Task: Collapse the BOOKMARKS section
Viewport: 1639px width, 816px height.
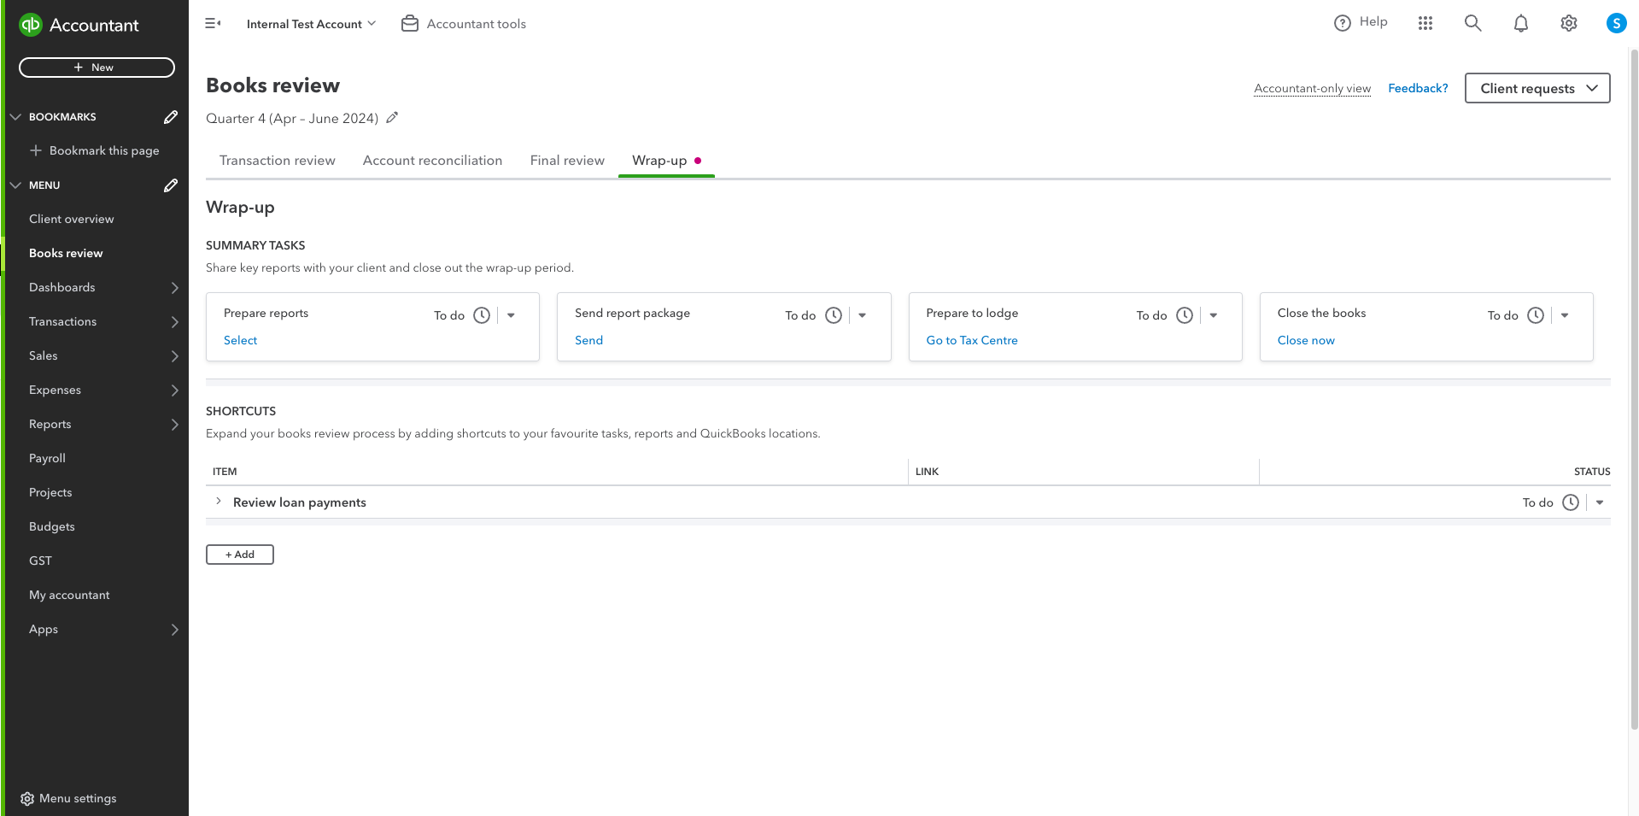Action: [x=15, y=117]
